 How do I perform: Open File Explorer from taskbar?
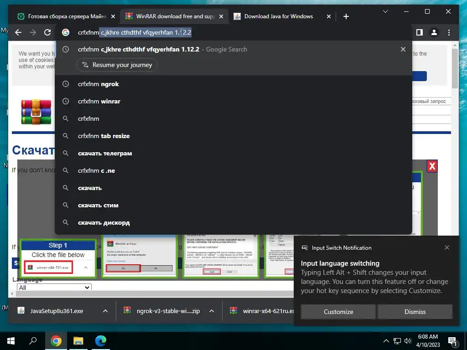[78, 341]
